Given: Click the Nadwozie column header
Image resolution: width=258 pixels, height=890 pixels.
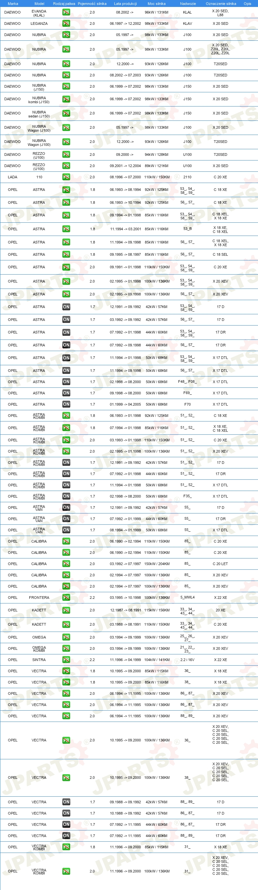Looking at the screenshot, I should 188,3.
